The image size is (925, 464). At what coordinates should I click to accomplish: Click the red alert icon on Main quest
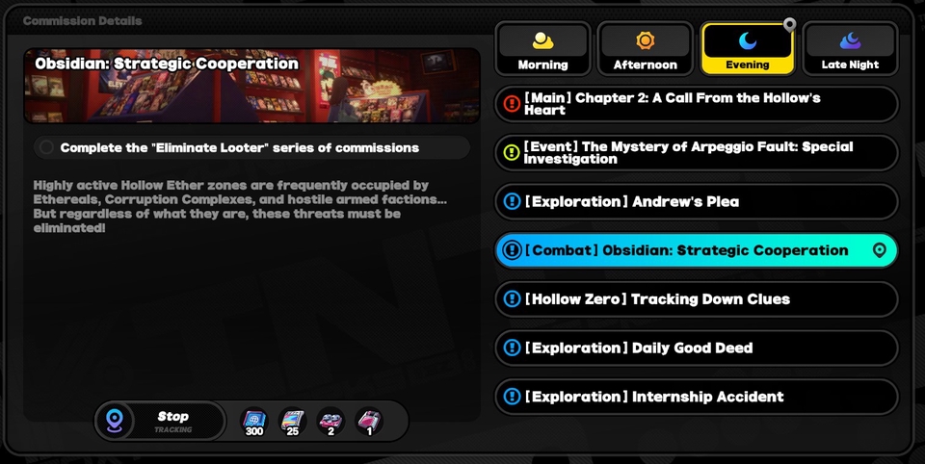(512, 104)
